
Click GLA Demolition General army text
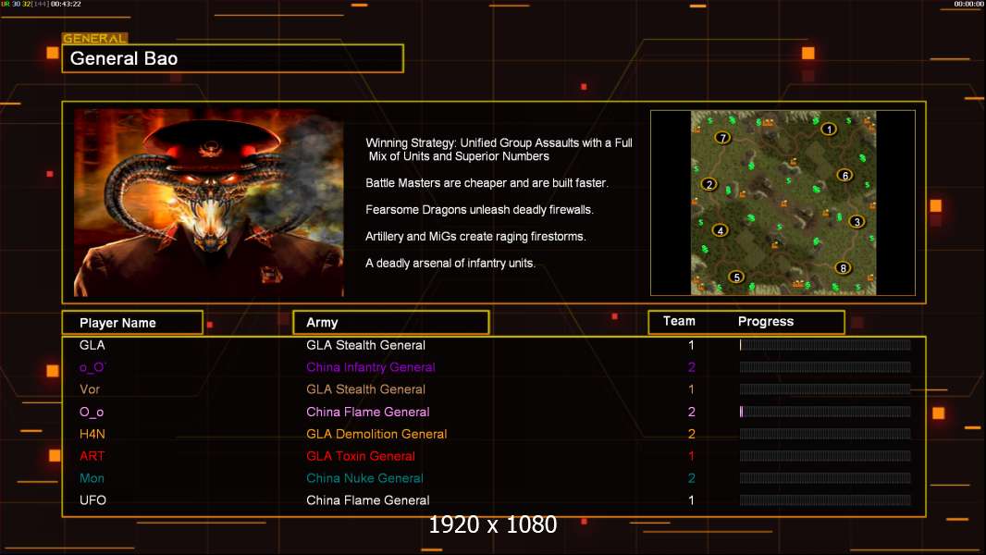tap(376, 434)
